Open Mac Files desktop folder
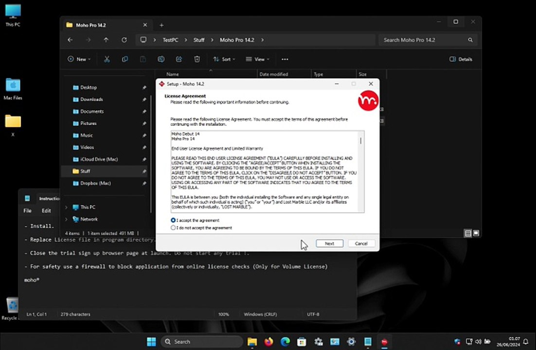The width and height of the screenshot is (536, 350). 13,89
